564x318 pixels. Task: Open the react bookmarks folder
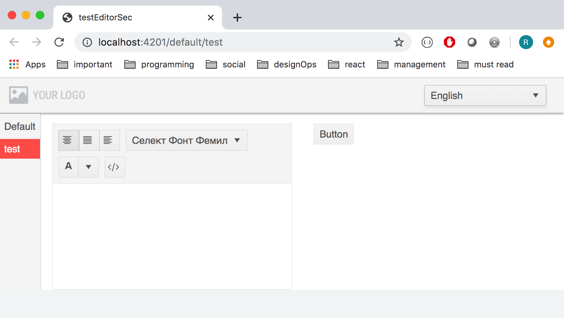(x=347, y=65)
